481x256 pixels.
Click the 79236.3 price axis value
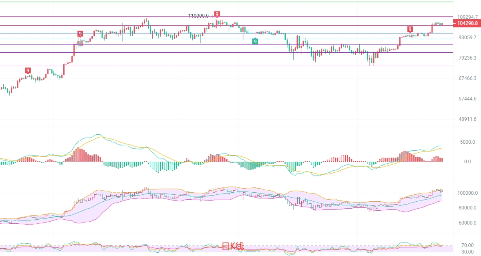(467, 58)
